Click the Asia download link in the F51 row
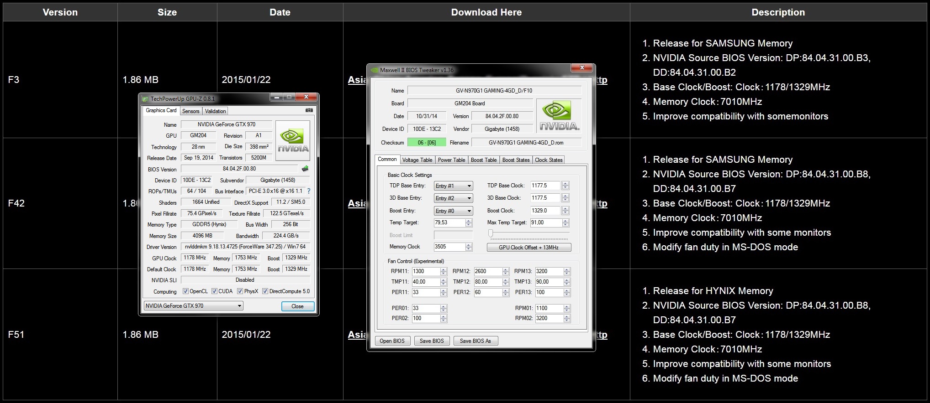 coord(357,335)
